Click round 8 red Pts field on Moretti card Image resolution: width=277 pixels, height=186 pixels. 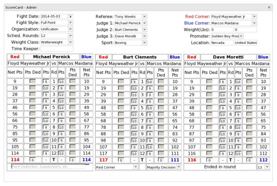point(223,127)
